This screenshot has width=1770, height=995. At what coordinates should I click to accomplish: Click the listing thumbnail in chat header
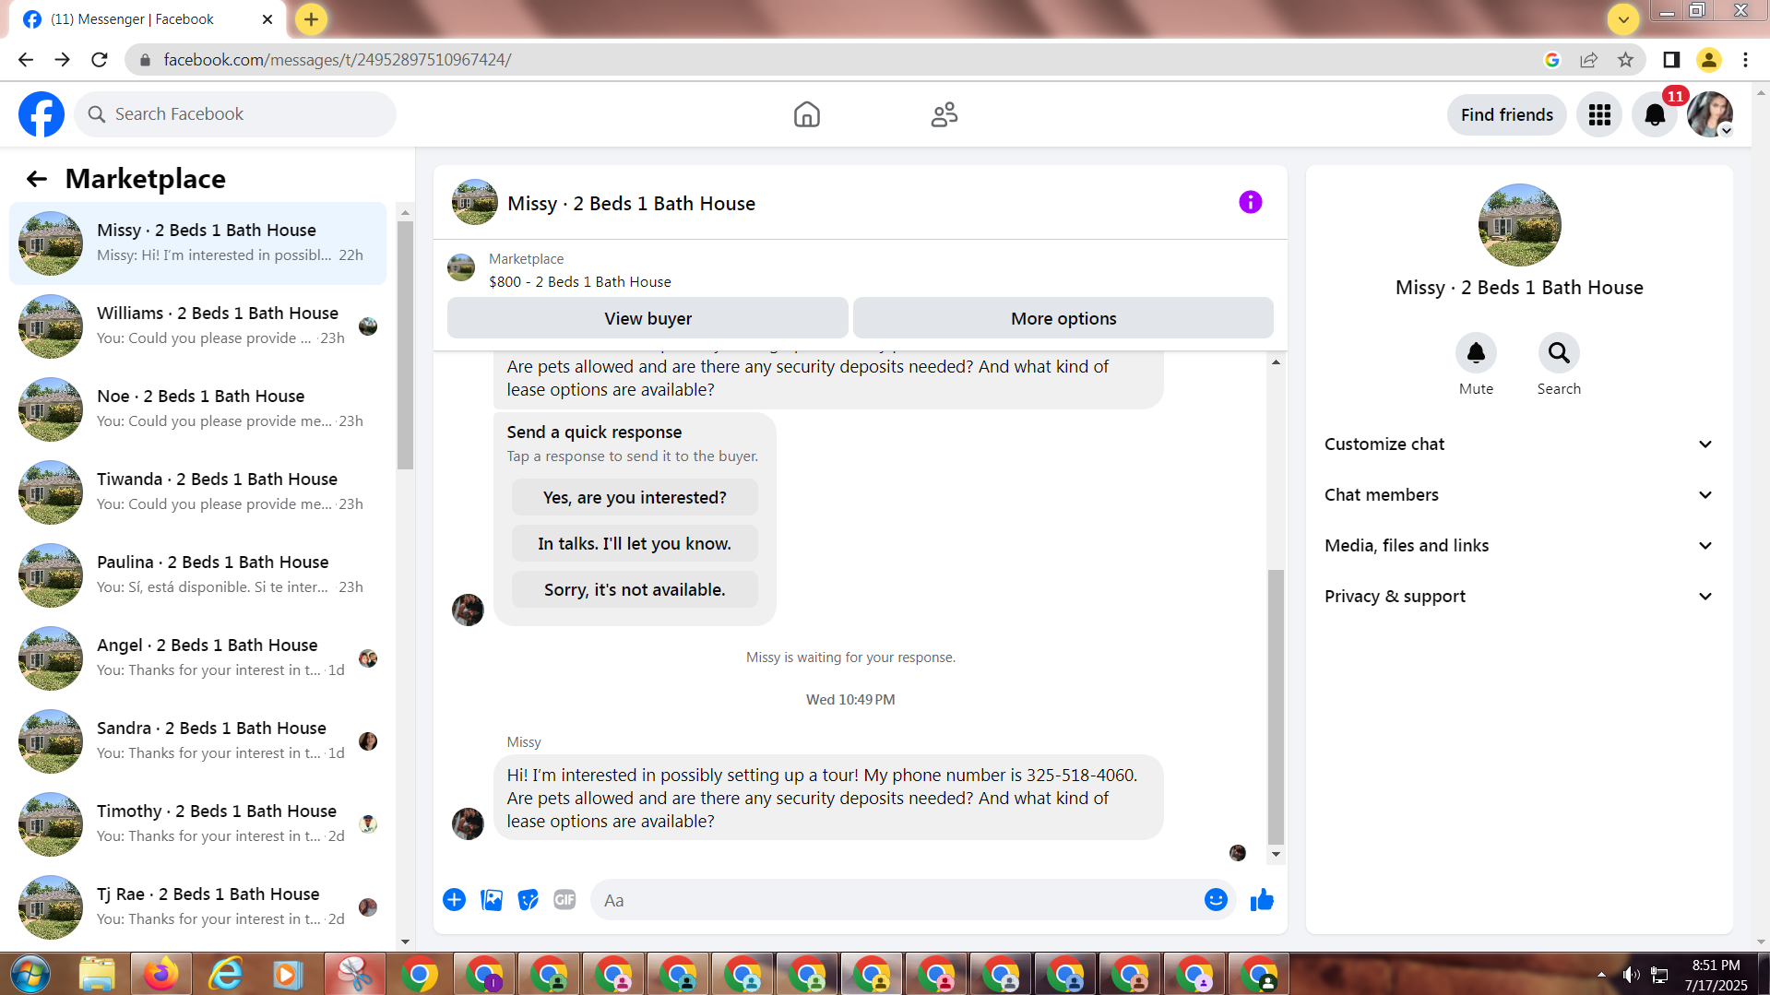475,202
